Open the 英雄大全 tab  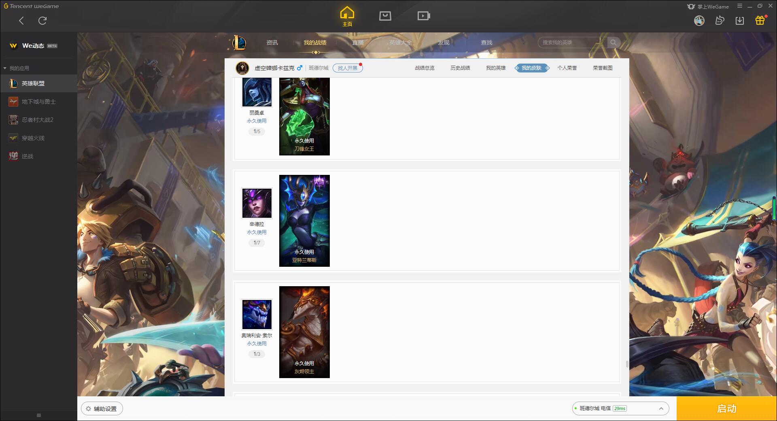(401, 43)
